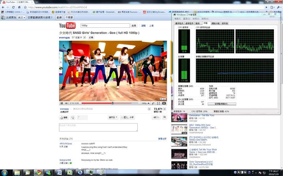Screen dimensions: 283x176
Task: Switch to Users (使用者) tab in Task Manager
Action: [x=225, y=23]
